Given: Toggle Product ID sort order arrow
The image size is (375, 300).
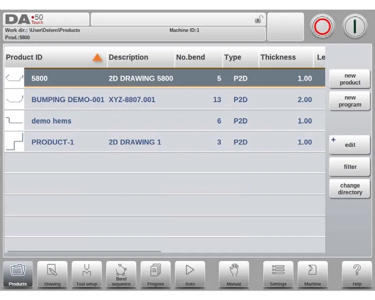Looking at the screenshot, I should pos(97,58).
